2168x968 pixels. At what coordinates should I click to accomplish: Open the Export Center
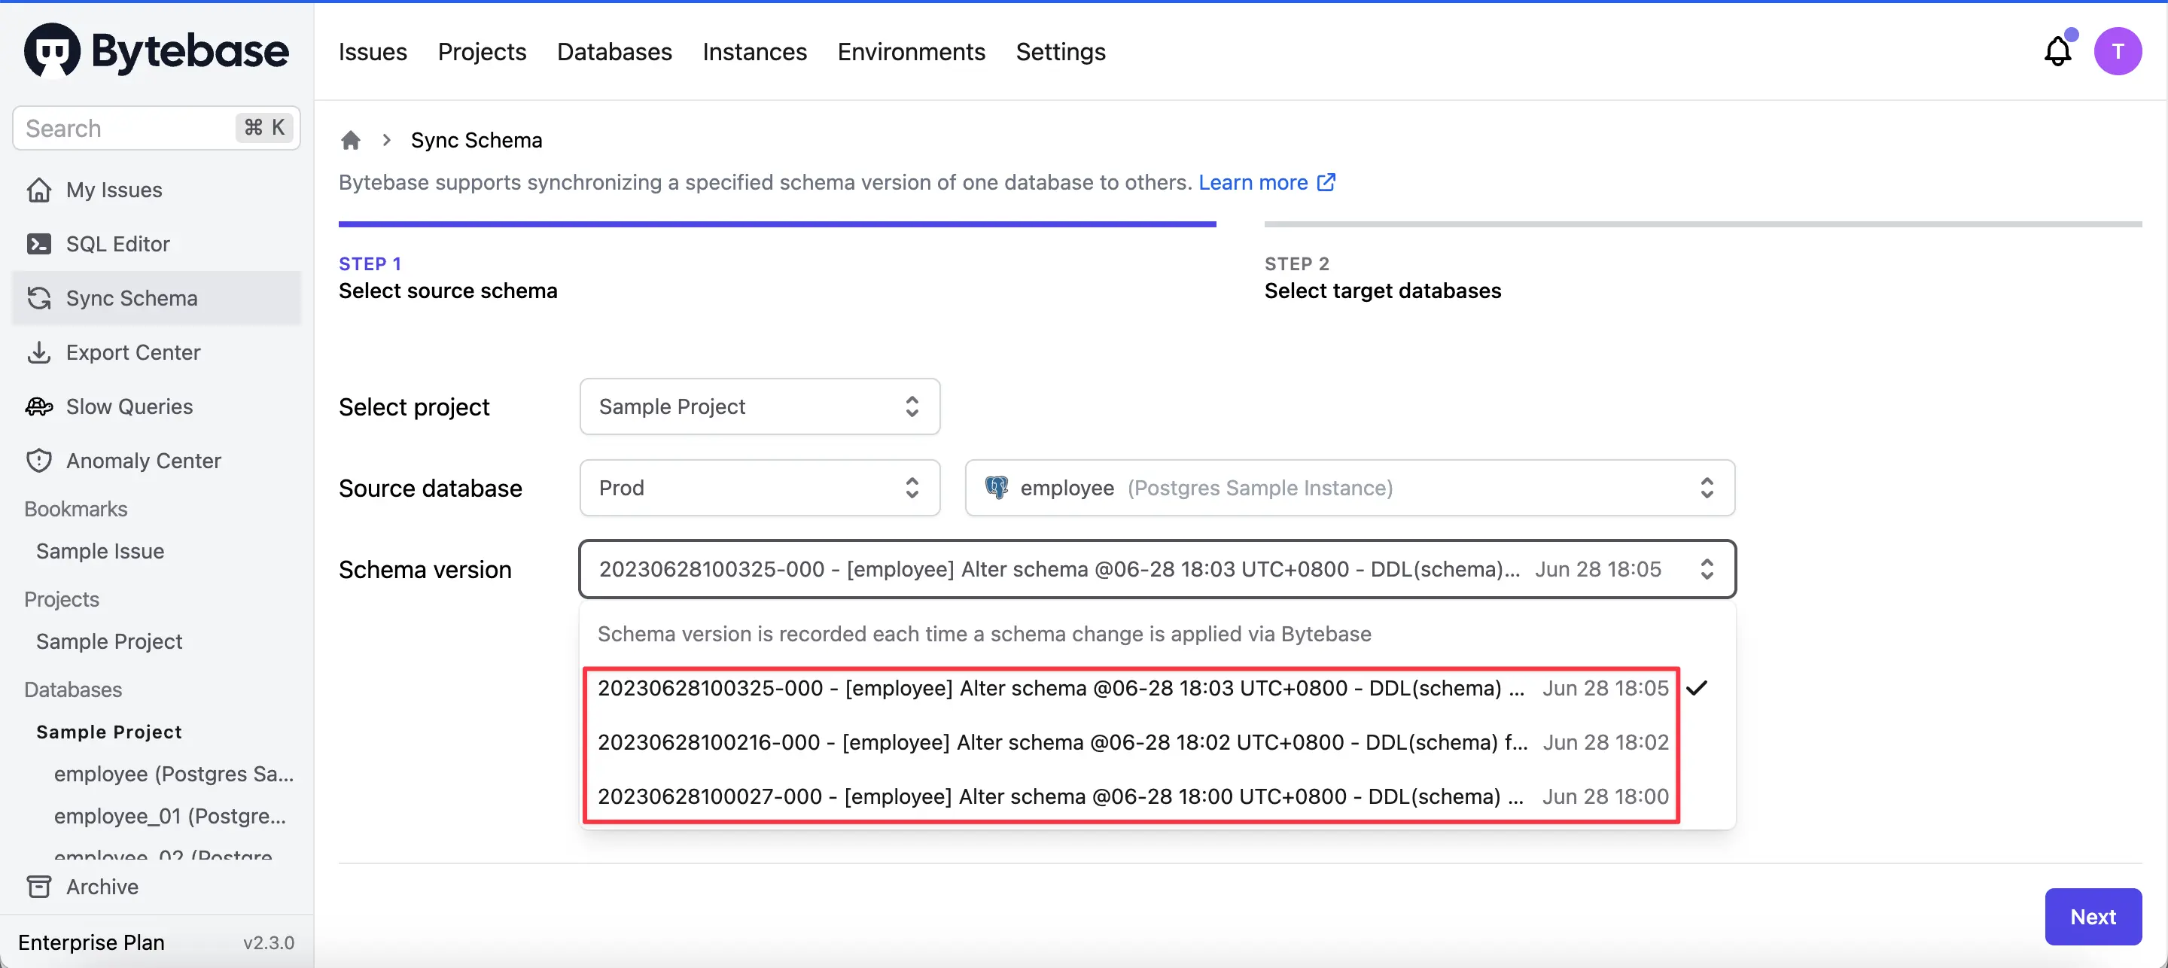(x=134, y=352)
